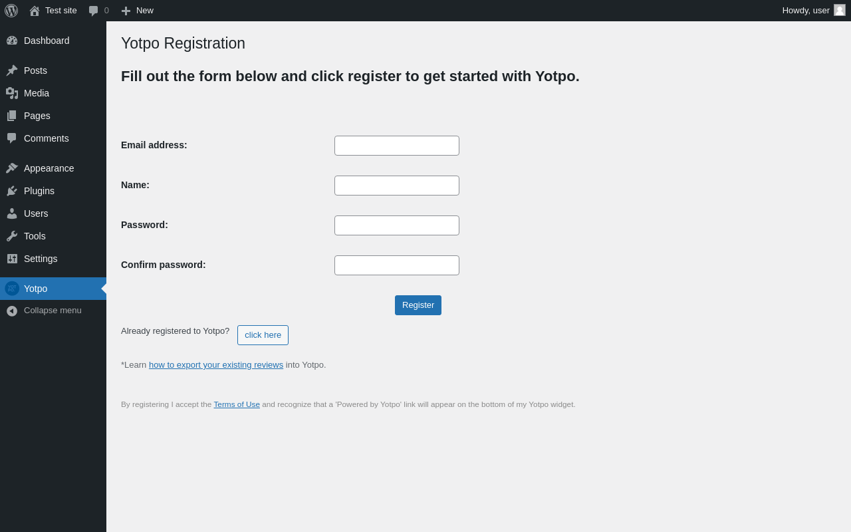This screenshot has height=532, width=851.
Task: Click the Posts pushpin icon
Action: pos(12,70)
